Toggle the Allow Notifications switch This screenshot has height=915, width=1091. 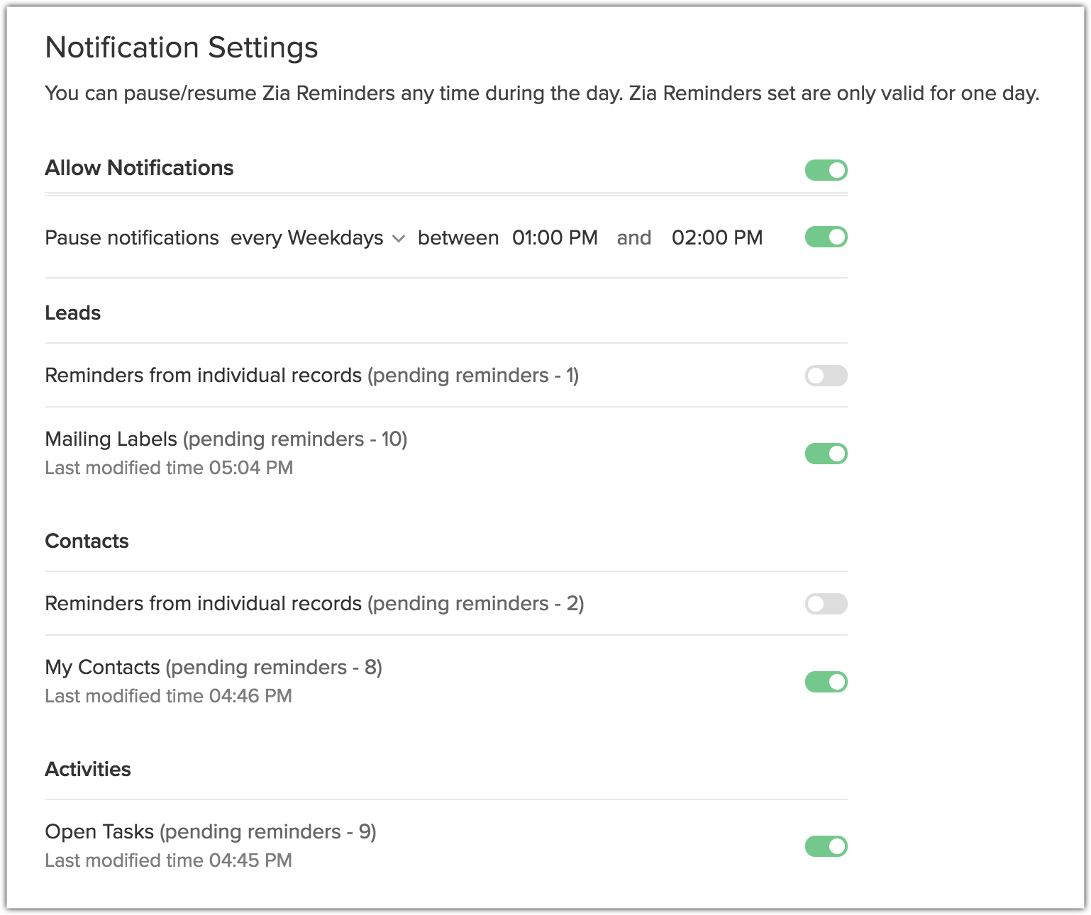[826, 170]
